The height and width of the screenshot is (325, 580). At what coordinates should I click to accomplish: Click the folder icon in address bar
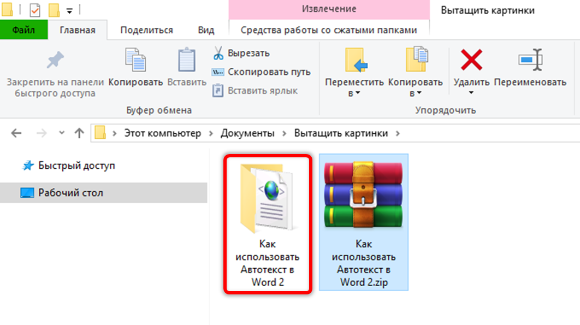(100, 133)
